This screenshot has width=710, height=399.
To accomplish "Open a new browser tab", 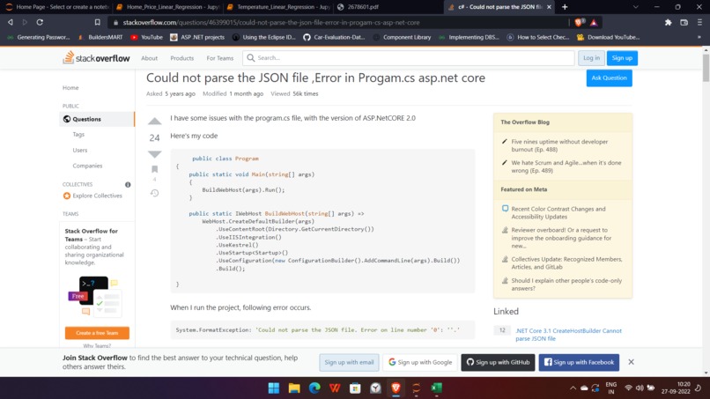I will coord(565,7).
